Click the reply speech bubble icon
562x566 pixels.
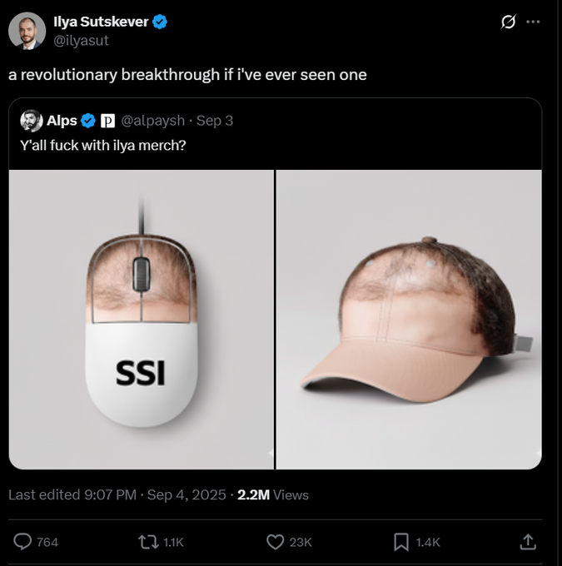23,542
